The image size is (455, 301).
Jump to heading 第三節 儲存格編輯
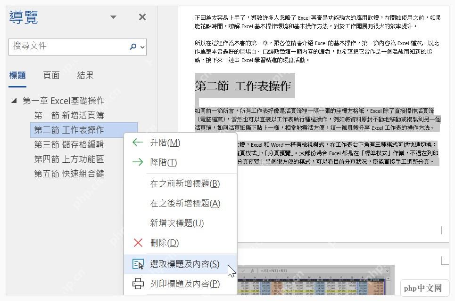(69, 144)
